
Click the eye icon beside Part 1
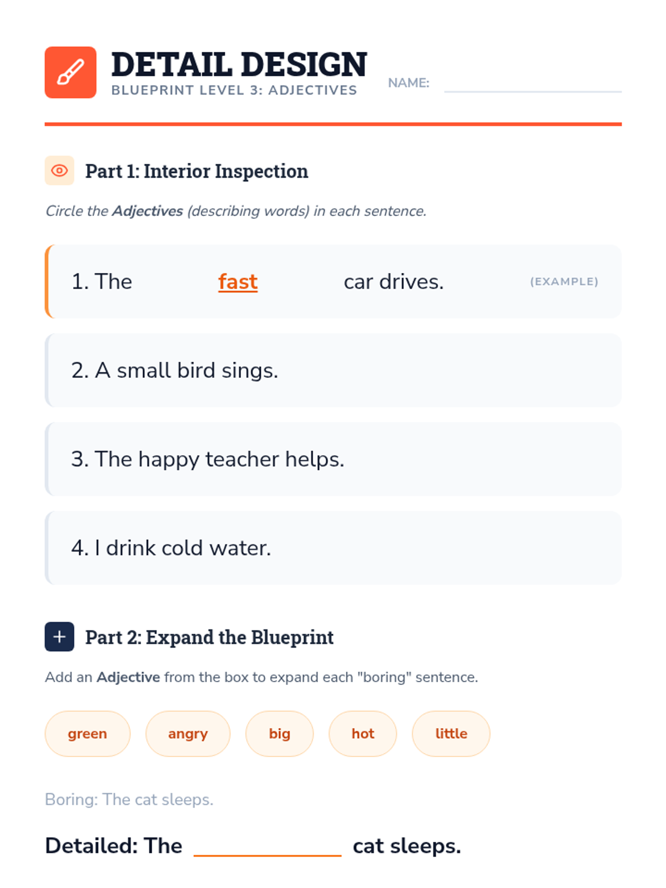coord(59,170)
